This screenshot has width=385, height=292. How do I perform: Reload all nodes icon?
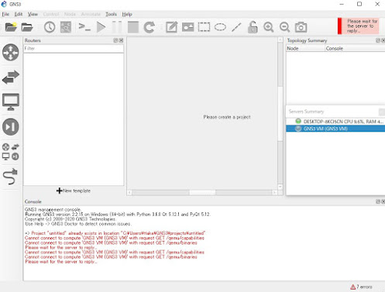click(150, 27)
